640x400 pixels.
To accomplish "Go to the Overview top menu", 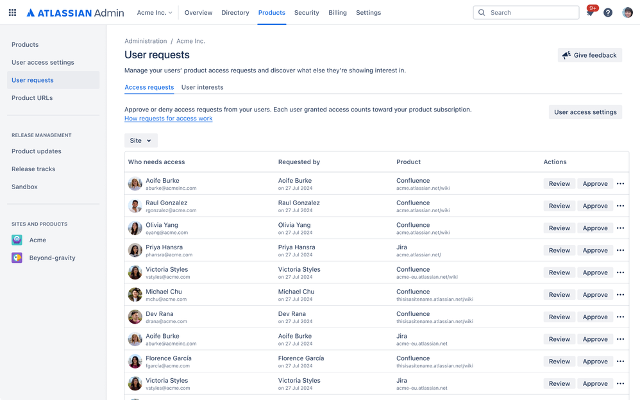I will tap(198, 13).
